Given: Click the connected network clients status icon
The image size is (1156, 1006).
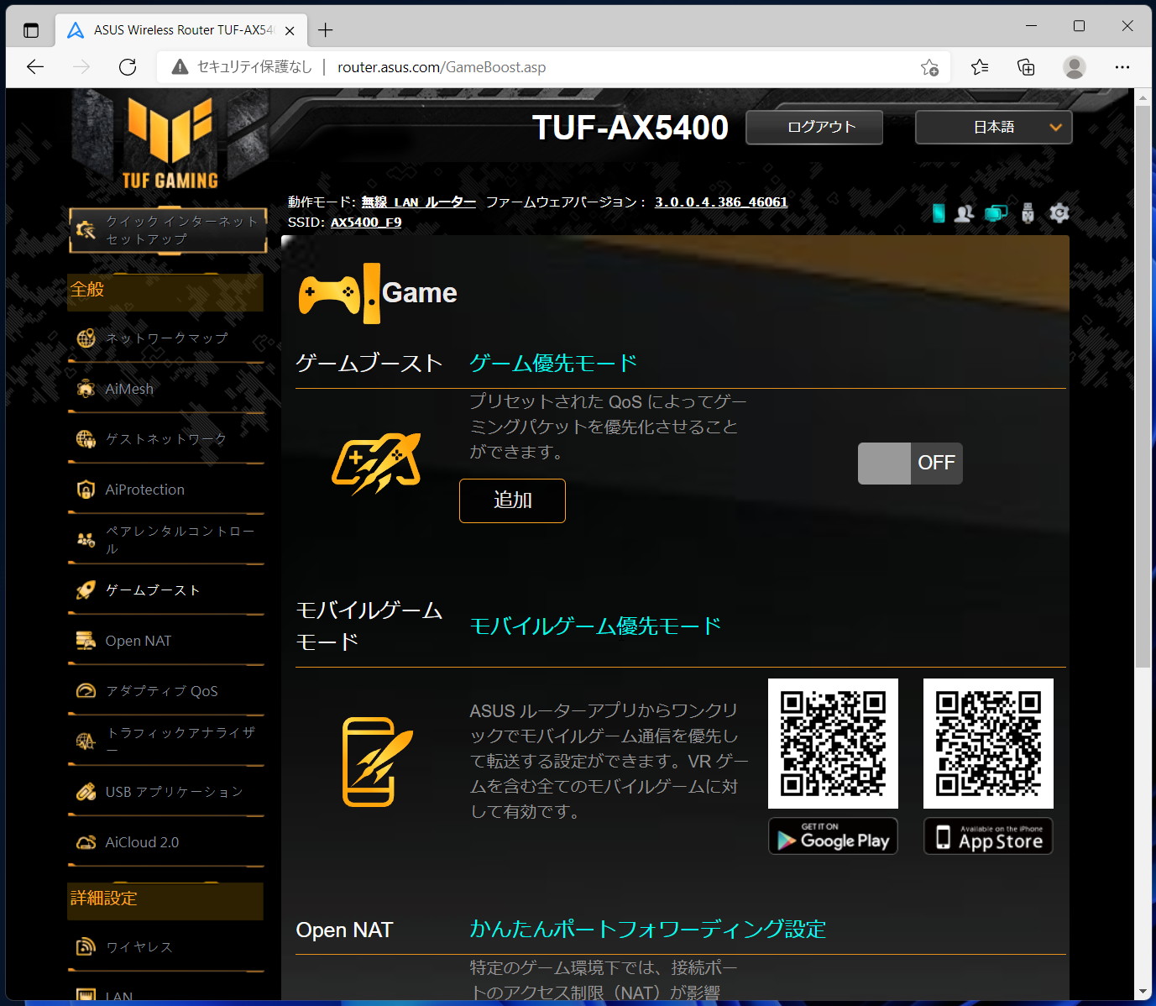Looking at the screenshot, I should (996, 213).
